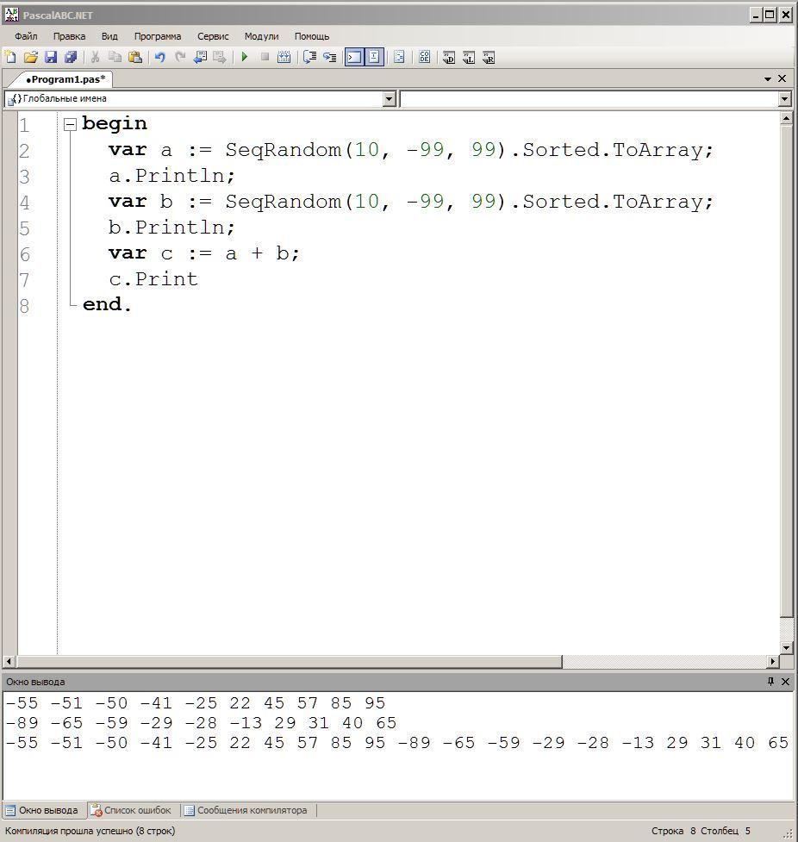Open the Программа menu
Image resolution: width=798 pixels, height=842 pixels.
click(158, 36)
